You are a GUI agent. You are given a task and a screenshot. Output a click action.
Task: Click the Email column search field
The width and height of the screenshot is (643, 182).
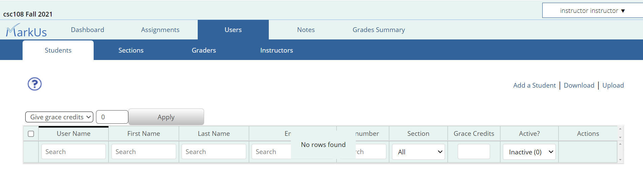(271, 152)
